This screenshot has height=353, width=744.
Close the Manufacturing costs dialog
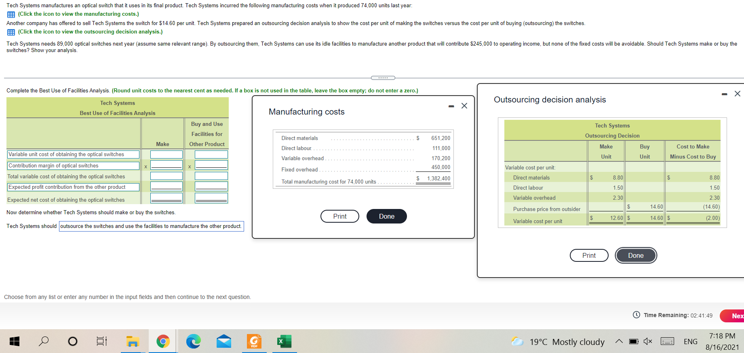pyautogui.click(x=464, y=106)
